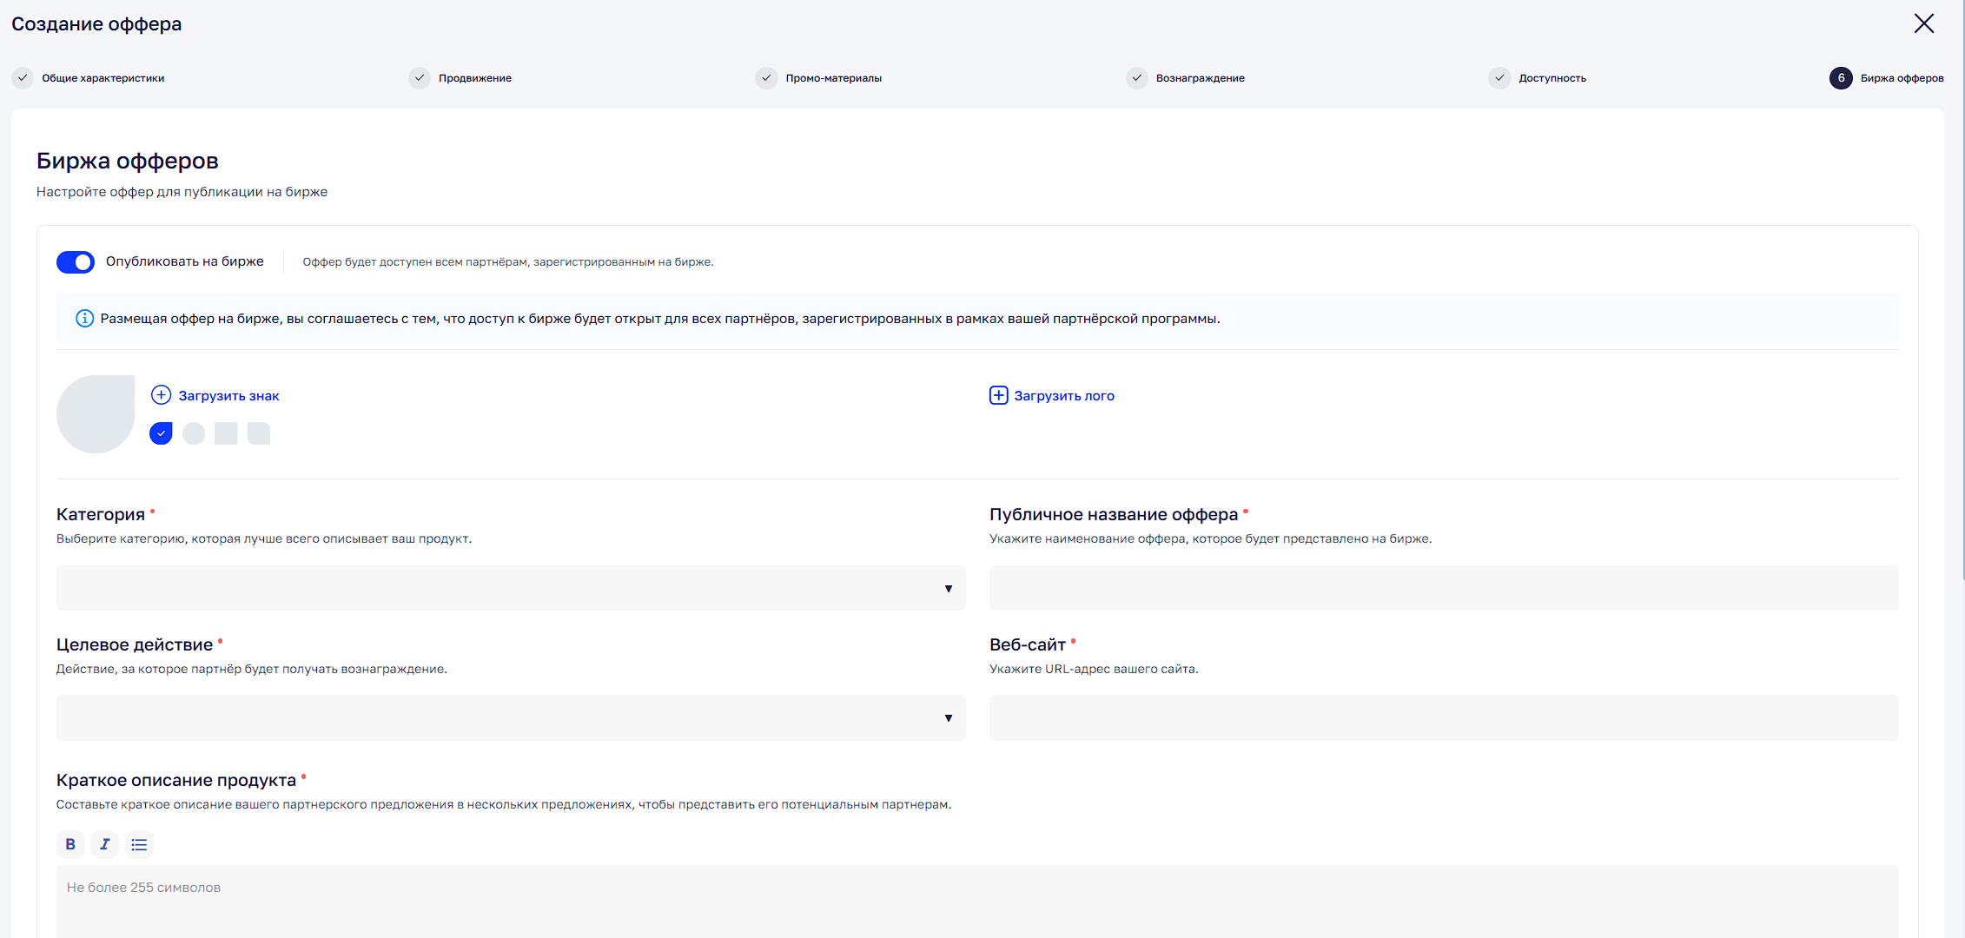
Task: Close the Создание оффера dialog
Action: [x=1923, y=23]
